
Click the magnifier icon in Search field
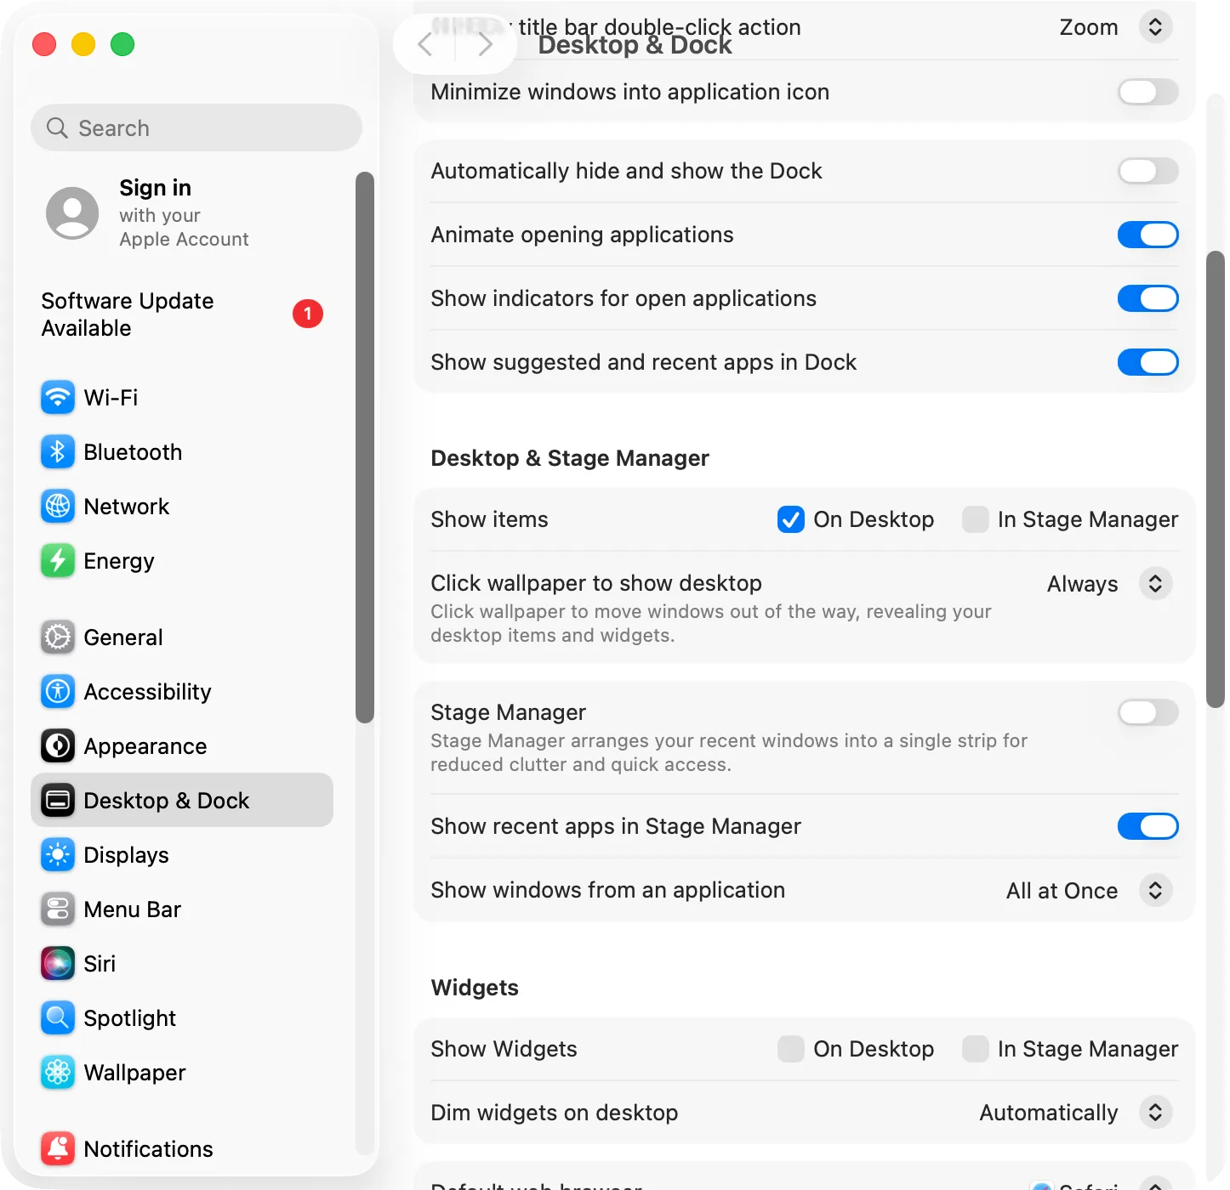click(x=57, y=127)
